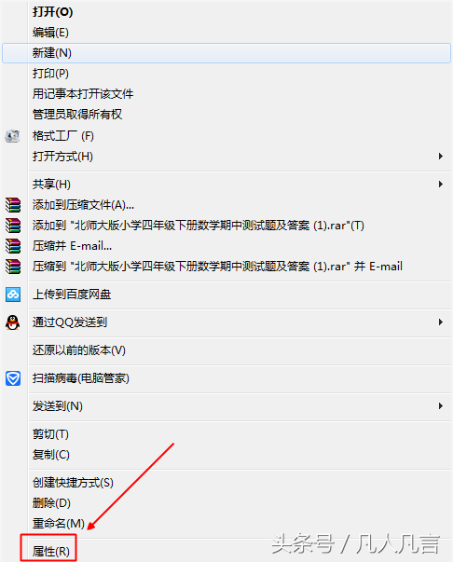Click WinRAR icon beside 压缩到 rar 并 E-mail

coord(13,267)
